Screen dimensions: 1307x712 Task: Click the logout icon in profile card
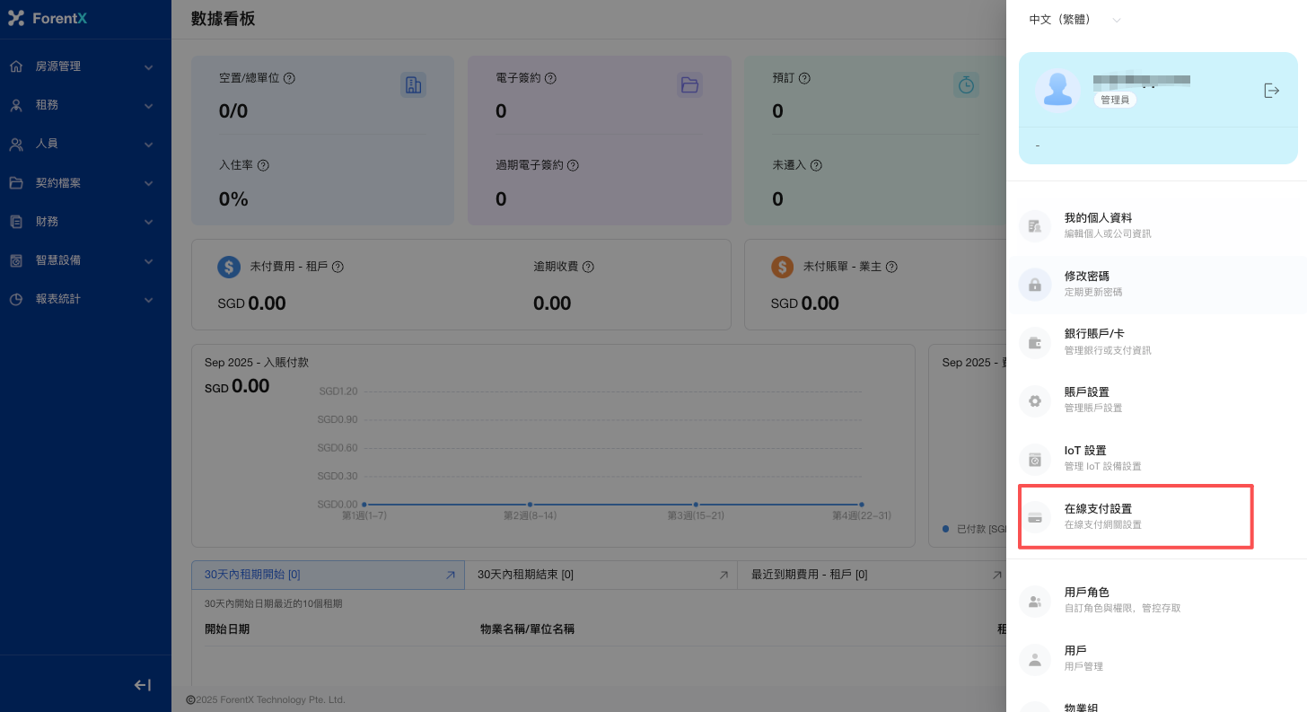coord(1271,91)
